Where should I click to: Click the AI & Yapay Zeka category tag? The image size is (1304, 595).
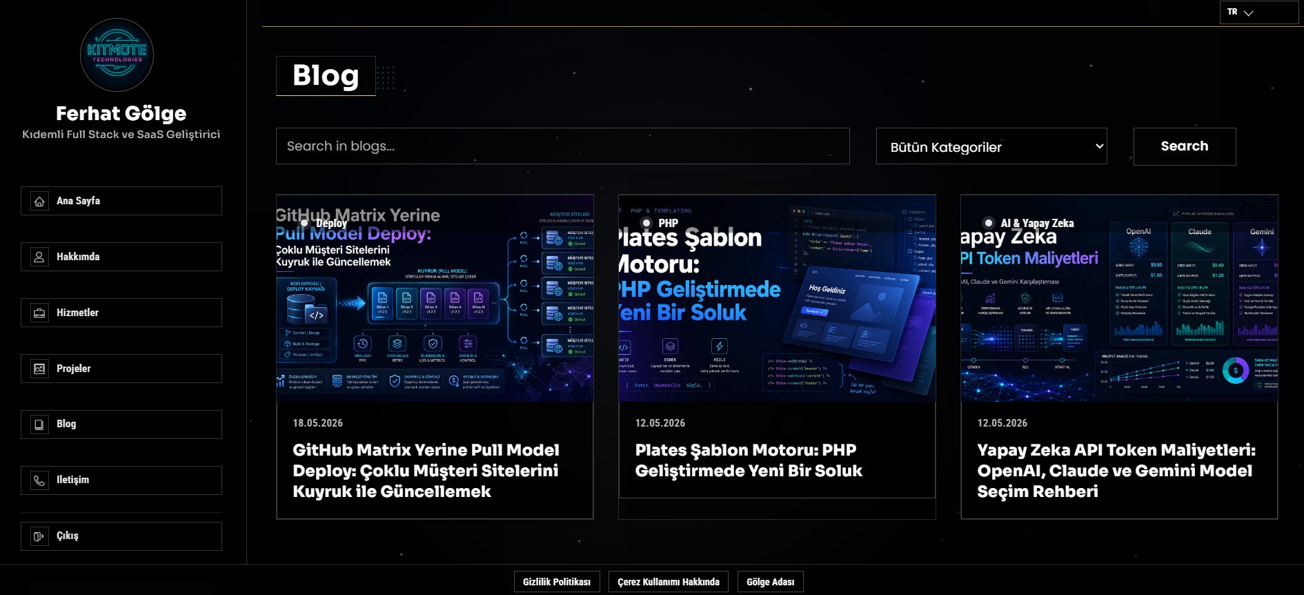1029,224
